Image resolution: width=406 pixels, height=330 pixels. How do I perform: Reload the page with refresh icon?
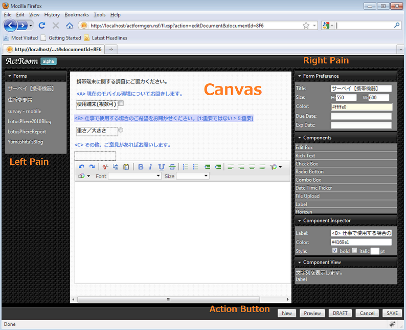pos(42,26)
